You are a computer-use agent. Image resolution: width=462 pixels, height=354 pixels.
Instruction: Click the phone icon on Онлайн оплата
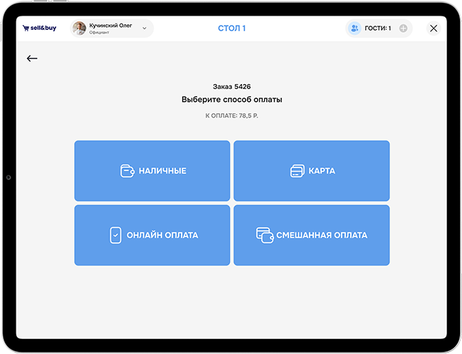pyautogui.click(x=115, y=235)
